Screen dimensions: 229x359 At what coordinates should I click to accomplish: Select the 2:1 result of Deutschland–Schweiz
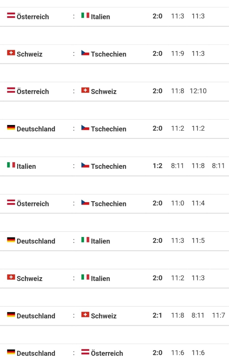[x=157, y=315]
